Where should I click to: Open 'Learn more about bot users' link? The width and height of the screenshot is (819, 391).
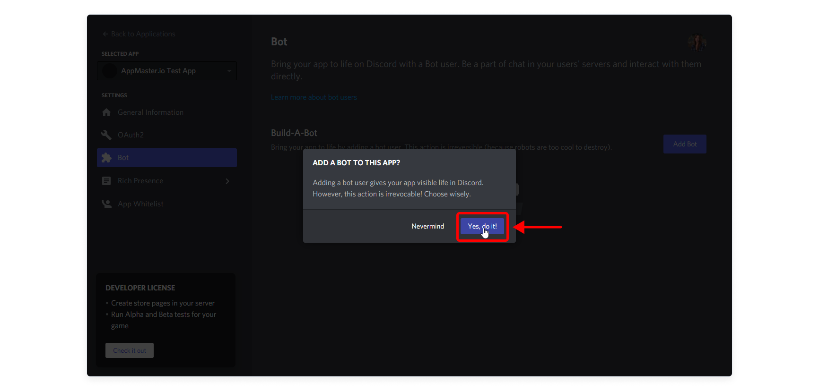[314, 97]
